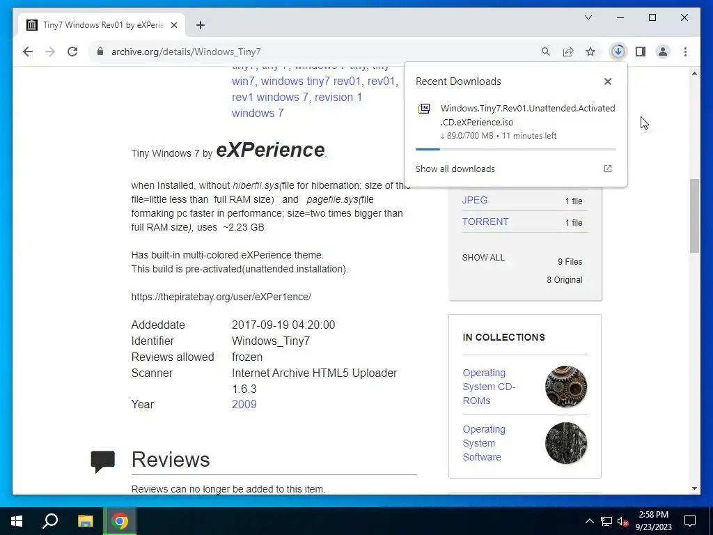Click the Operating System Software thumbnail
This screenshot has height=535, width=713.
(x=565, y=443)
